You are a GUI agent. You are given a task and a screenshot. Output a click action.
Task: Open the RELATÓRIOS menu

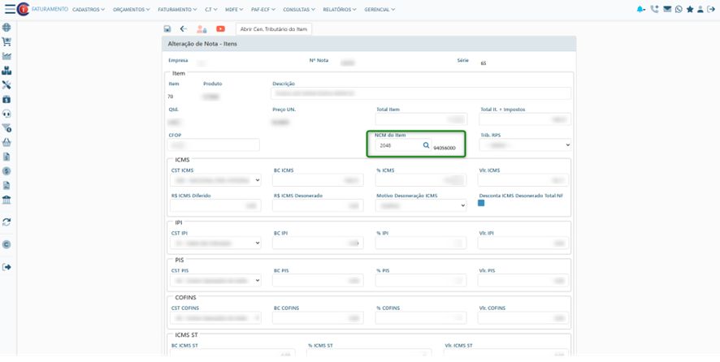click(340, 9)
